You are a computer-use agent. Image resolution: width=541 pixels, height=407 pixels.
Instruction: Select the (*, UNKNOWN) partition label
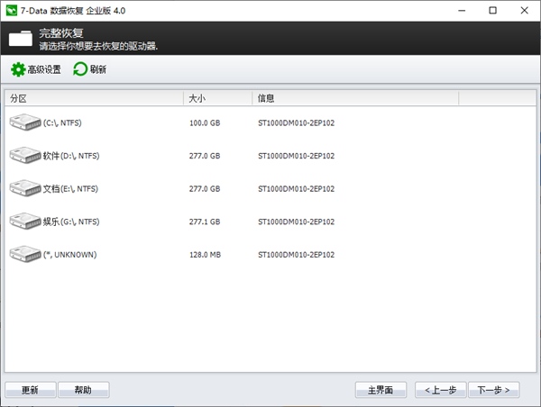coord(70,255)
